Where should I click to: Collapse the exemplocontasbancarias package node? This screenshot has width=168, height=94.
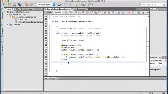click(10, 17)
